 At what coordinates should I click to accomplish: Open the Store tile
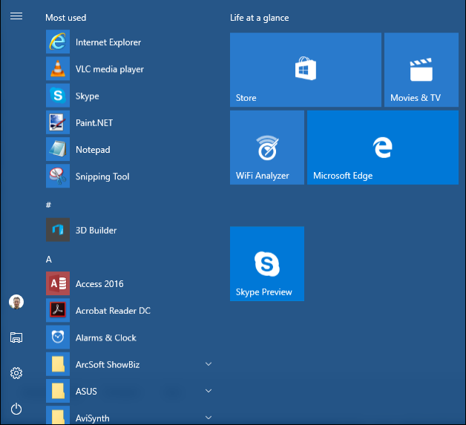306,70
